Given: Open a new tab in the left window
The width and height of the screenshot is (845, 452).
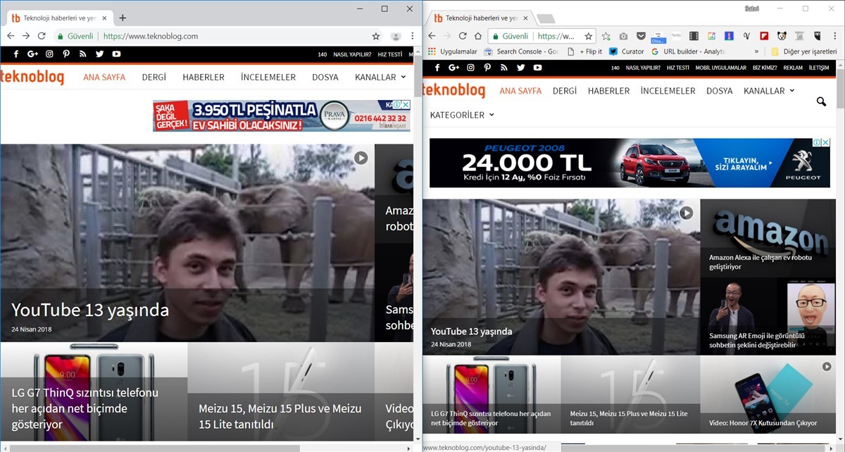Looking at the screenshot, I should (123, 18).
